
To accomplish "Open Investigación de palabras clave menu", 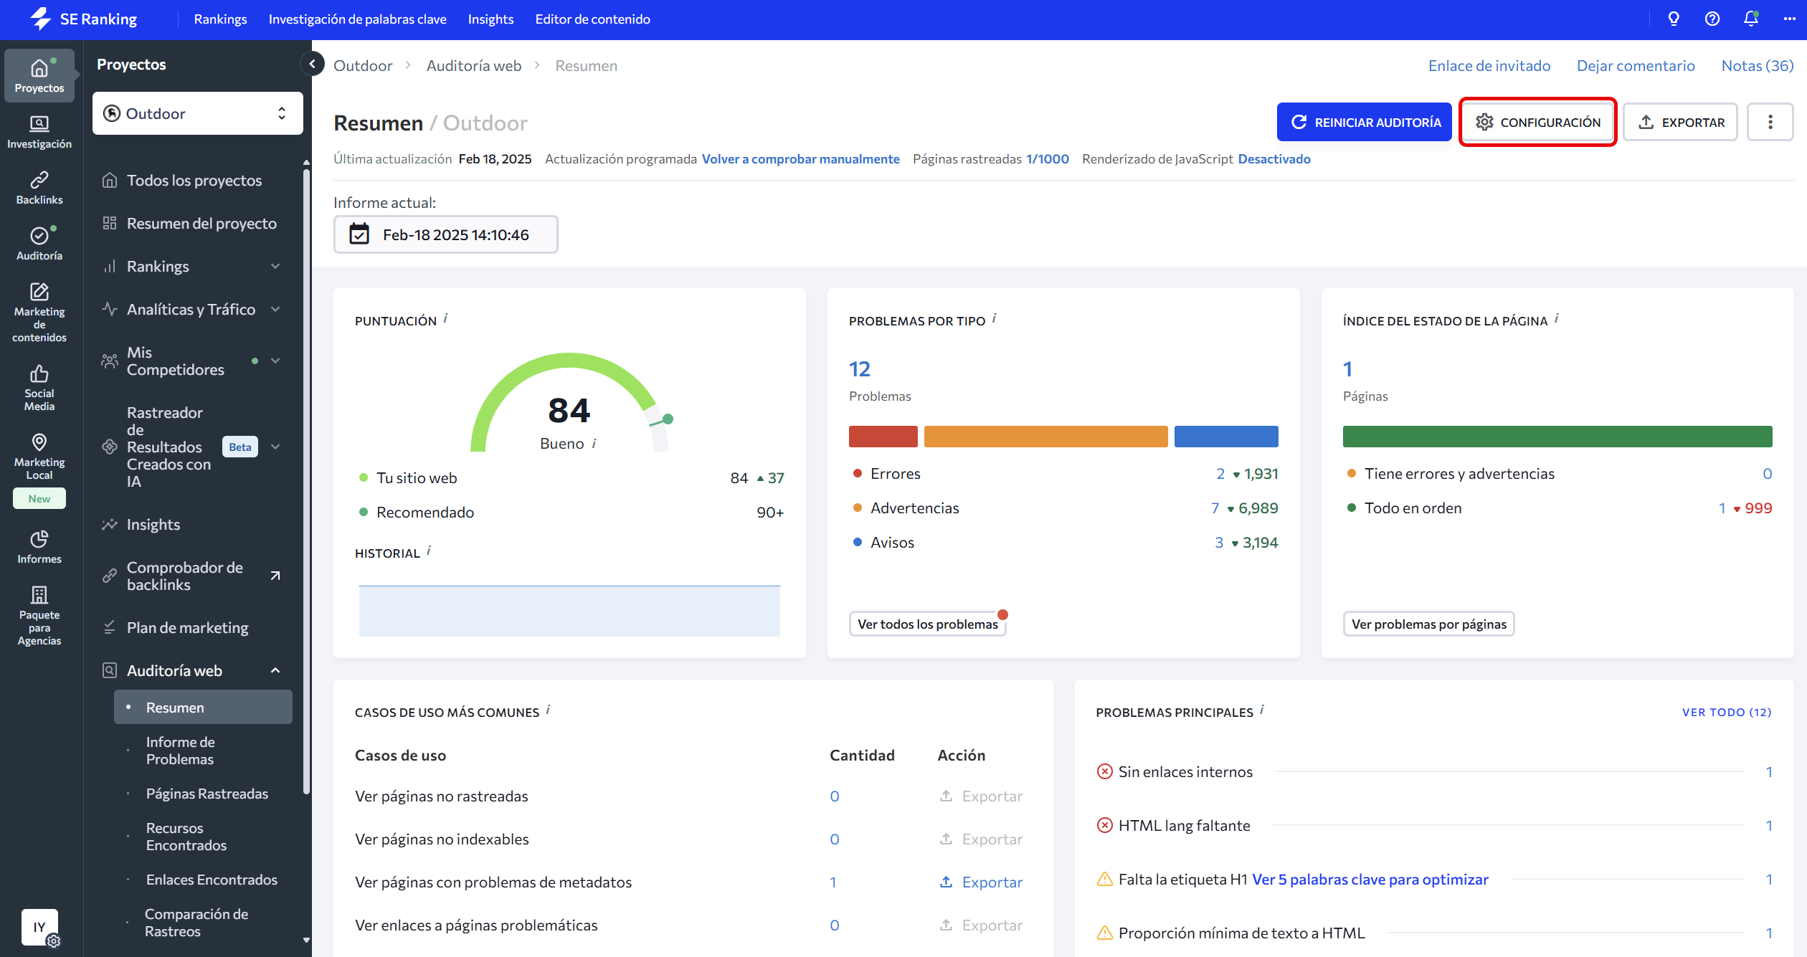I will pyautogui.click(x=357, y=19).
